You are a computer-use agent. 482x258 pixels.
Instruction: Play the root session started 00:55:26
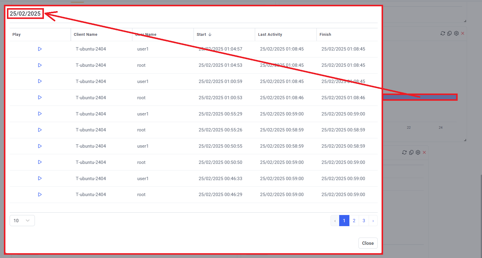(x=40, y=130)
